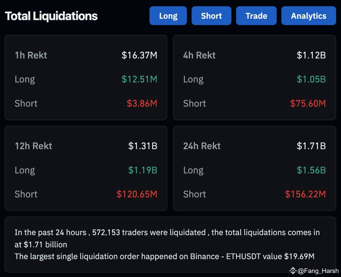341x277 pixels.
Task: Click the 1h Short value $3.86M
Action: [x=142, y=103]
